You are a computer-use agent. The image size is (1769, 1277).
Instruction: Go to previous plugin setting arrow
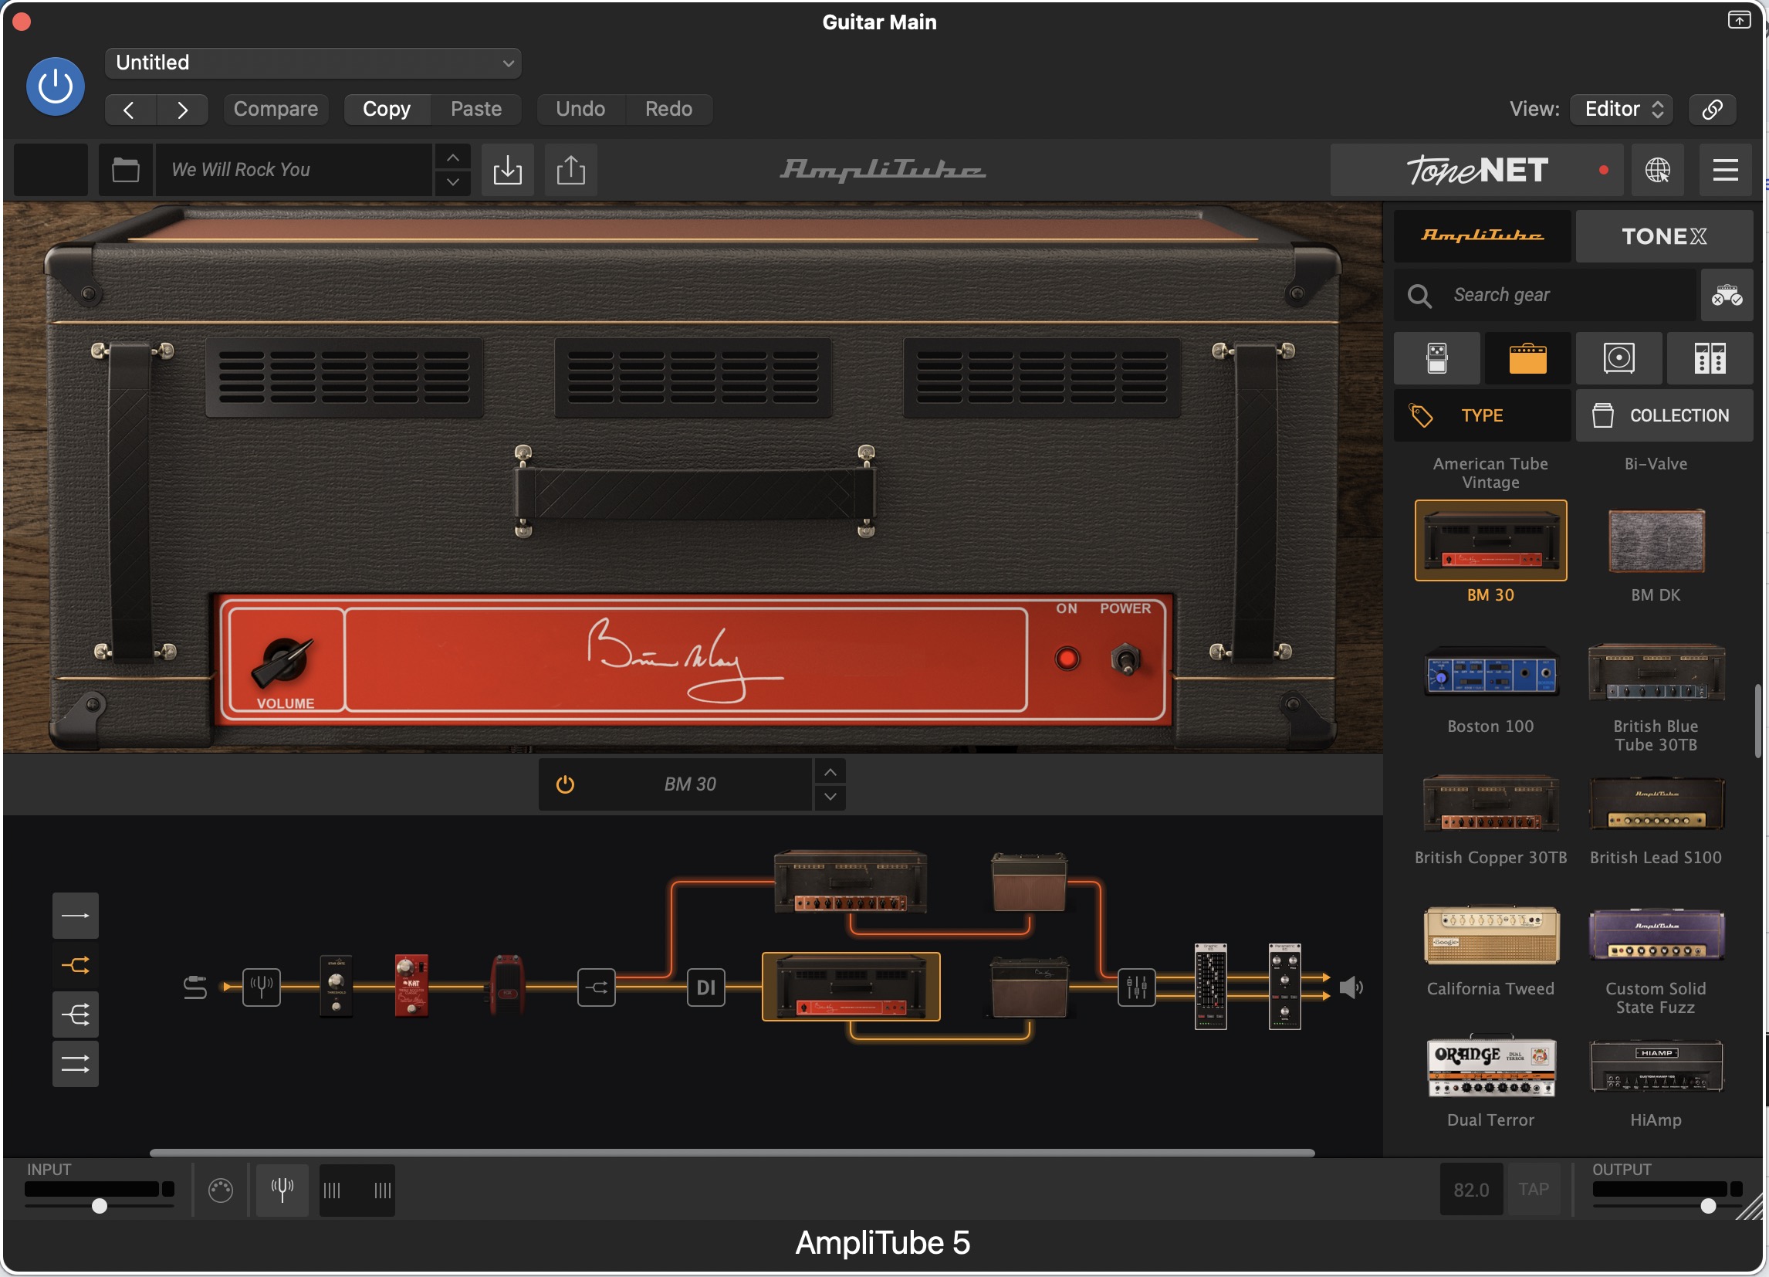(130, 108)
